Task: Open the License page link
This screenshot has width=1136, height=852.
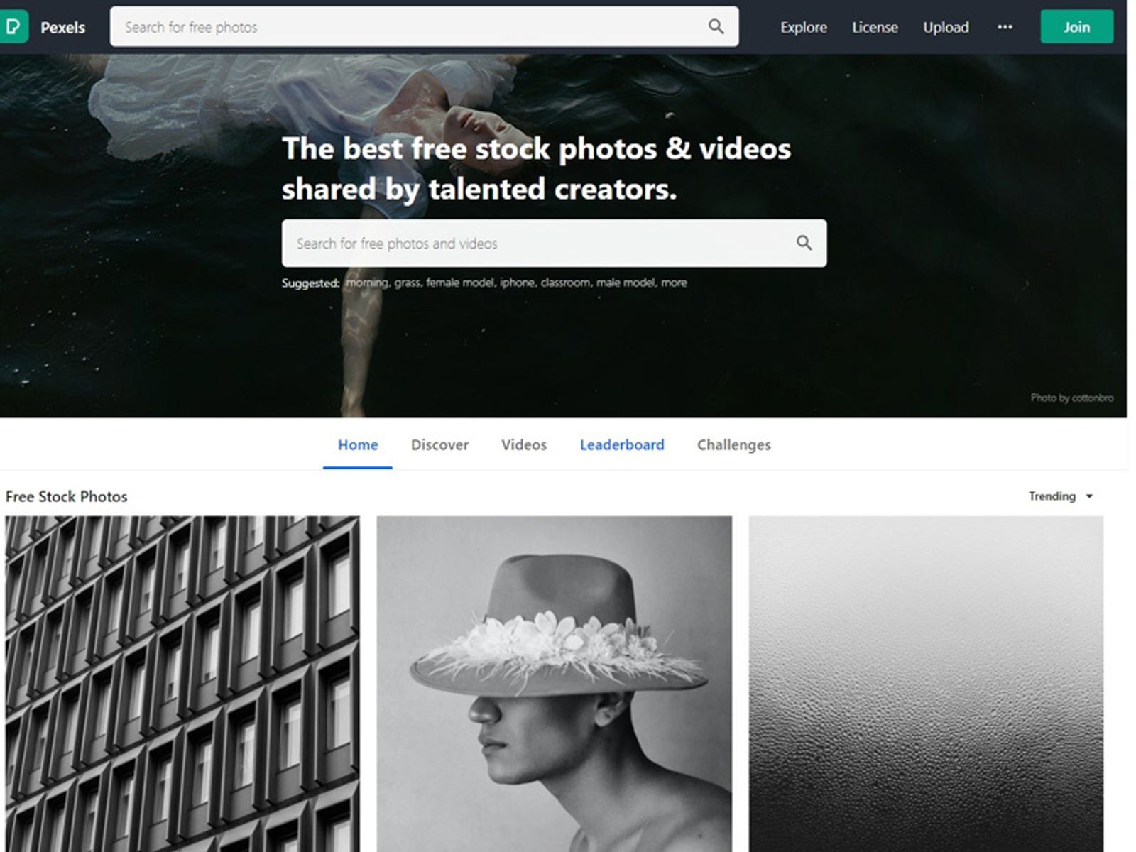Action: pyautogui.click(x=875, y=28)
